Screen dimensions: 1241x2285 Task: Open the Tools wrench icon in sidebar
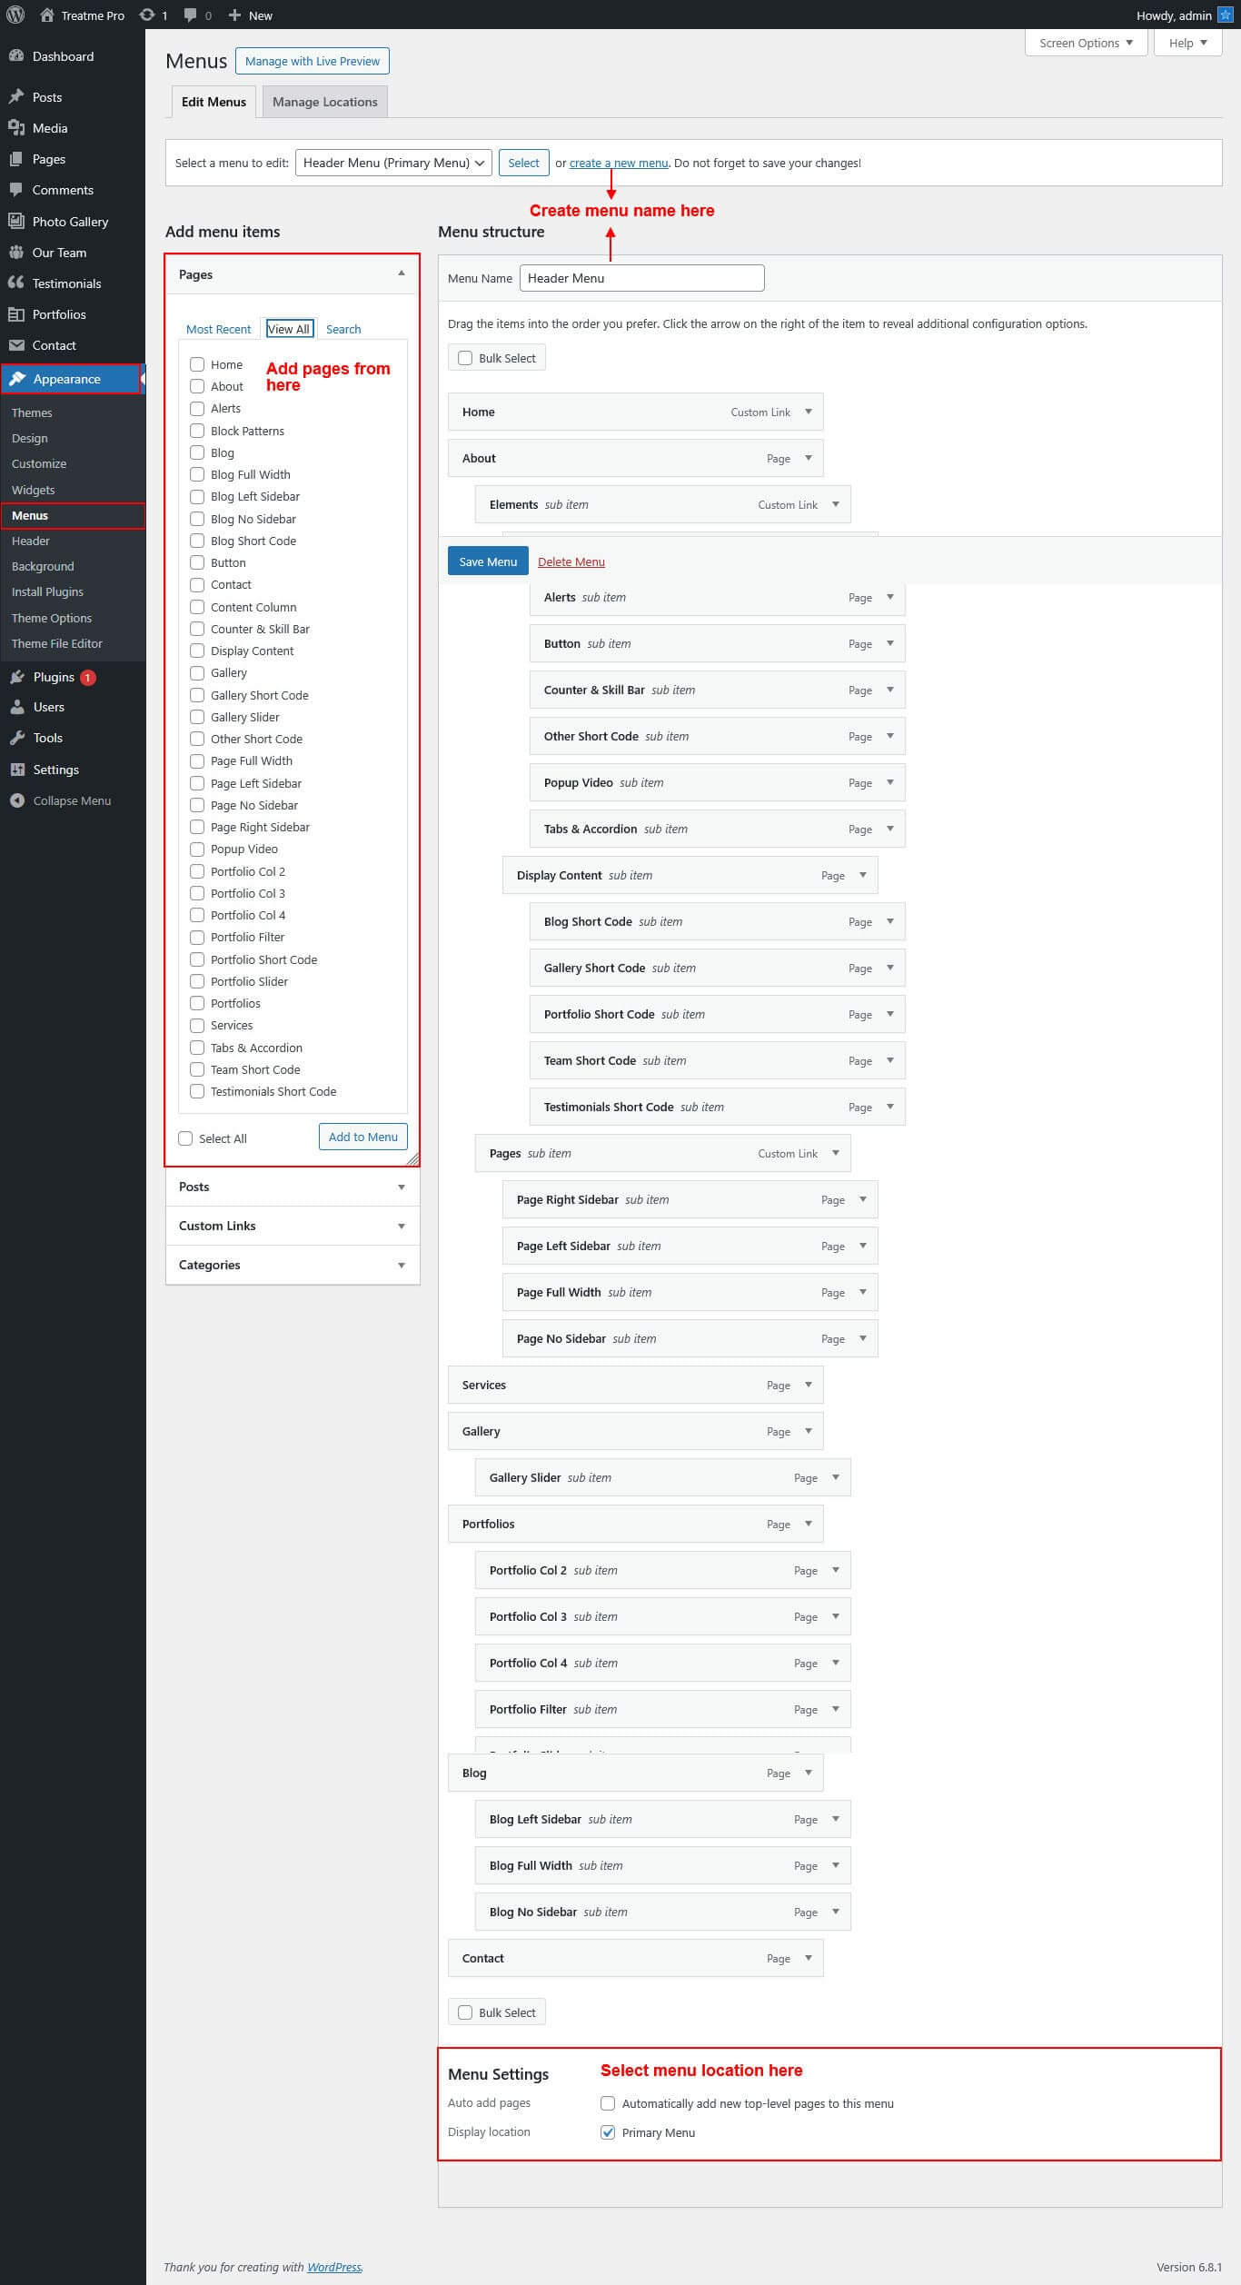16,738
